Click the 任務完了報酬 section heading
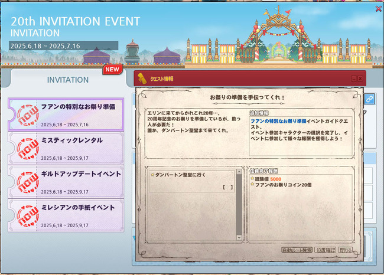The width and height of the screenshot is (384, 275). coord(263,171)
